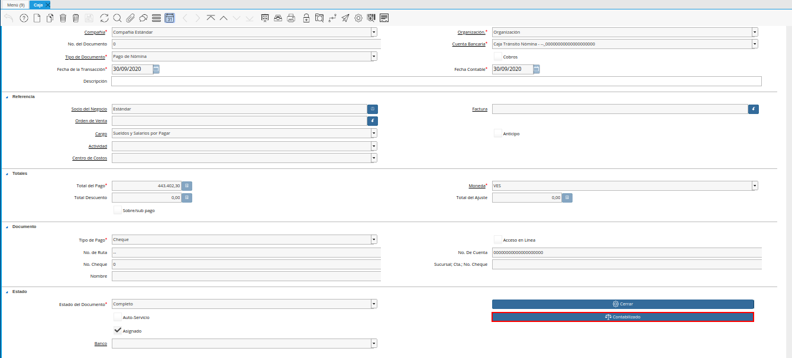792x358 pixels.
Task: Click the Help question mark toolbar icon
Action: [x=24, y=18]
